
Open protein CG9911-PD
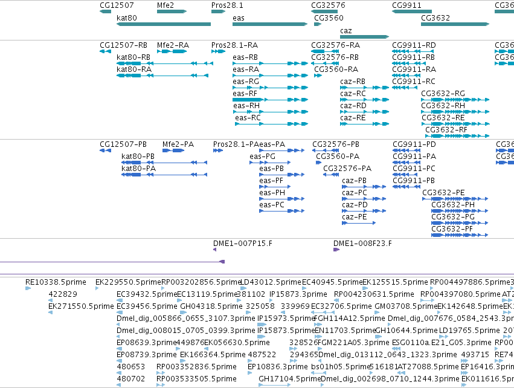(x=414, y=144)
